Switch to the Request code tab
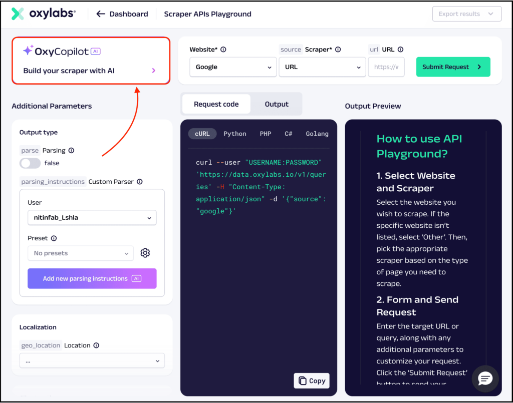The width and height of the screenshot is (513, 403). click(216, 104)
